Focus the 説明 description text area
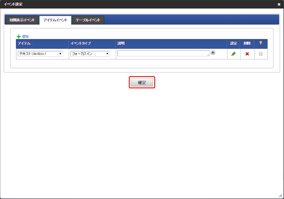Viewport: 284px width, 199px height. pyautogui.click(x=164, y=53)
